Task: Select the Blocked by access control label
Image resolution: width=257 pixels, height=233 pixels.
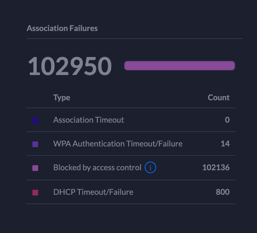Action: (97, 168)
